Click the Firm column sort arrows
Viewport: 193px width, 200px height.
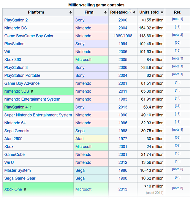105,12
